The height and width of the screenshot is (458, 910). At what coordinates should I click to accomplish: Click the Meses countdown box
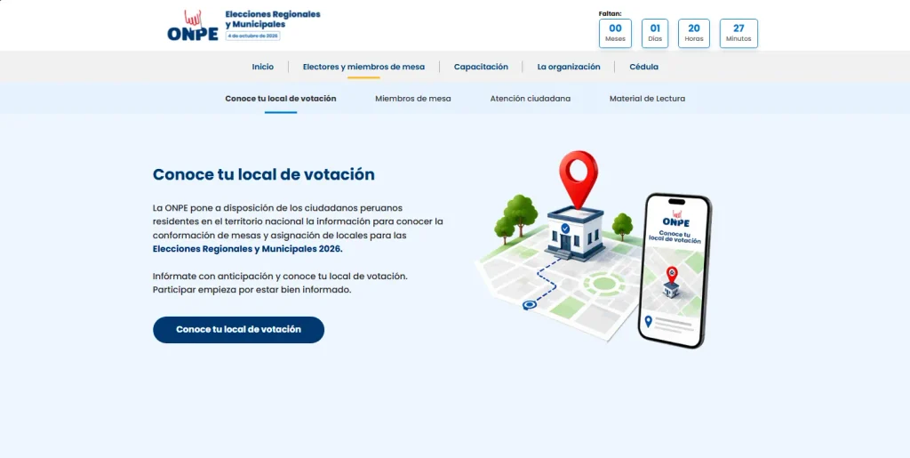[615, 34]
